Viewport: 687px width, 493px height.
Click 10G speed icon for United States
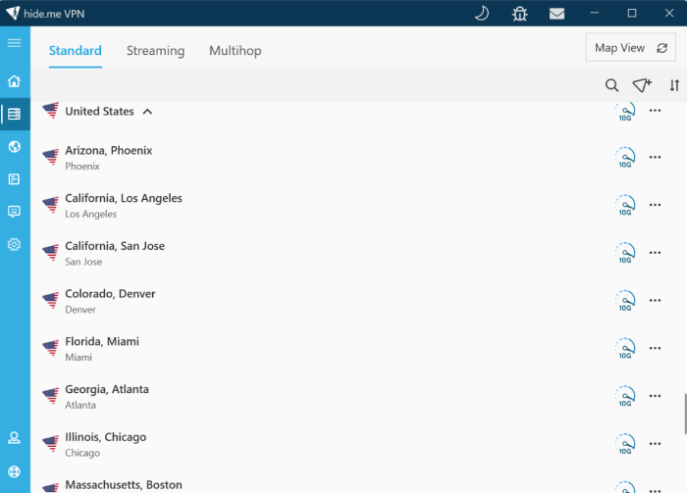coord(625,112)
